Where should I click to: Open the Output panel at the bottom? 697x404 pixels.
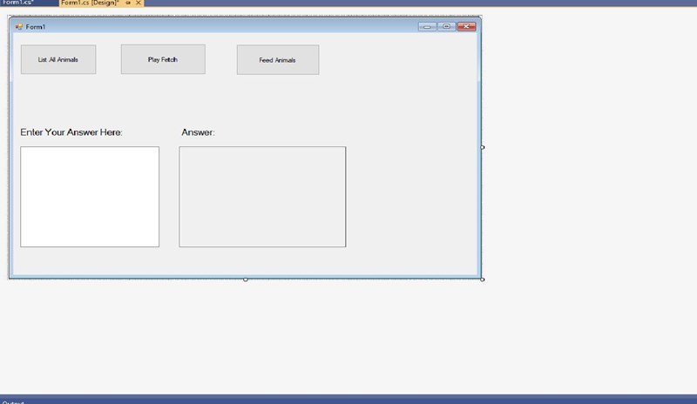point(13,401)
